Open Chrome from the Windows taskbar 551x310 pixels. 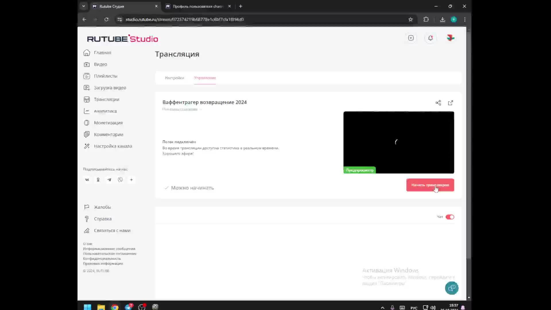point(115,307)
